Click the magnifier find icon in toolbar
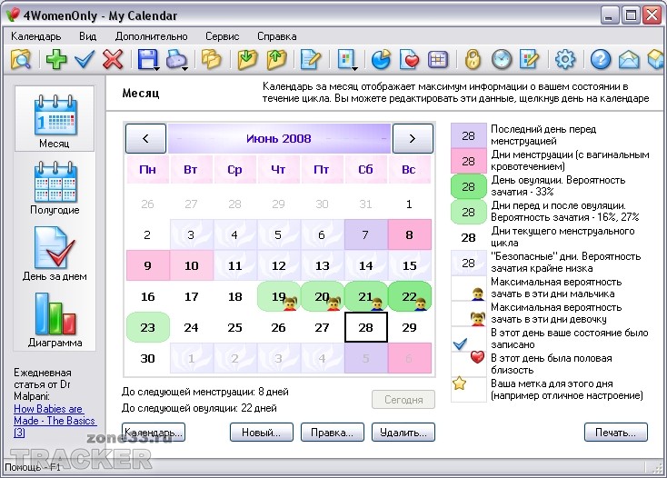The height and width of the screenshot is (478, 667). (20, 59)
